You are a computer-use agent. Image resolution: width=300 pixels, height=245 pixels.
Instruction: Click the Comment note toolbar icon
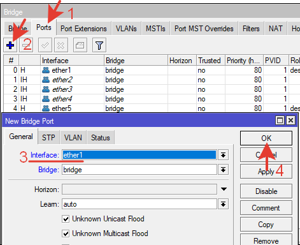click(x=80, y=45)
